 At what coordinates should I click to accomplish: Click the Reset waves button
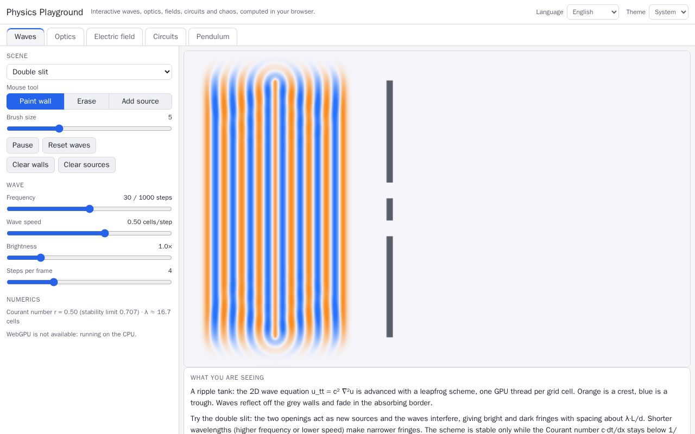[69, 145]
